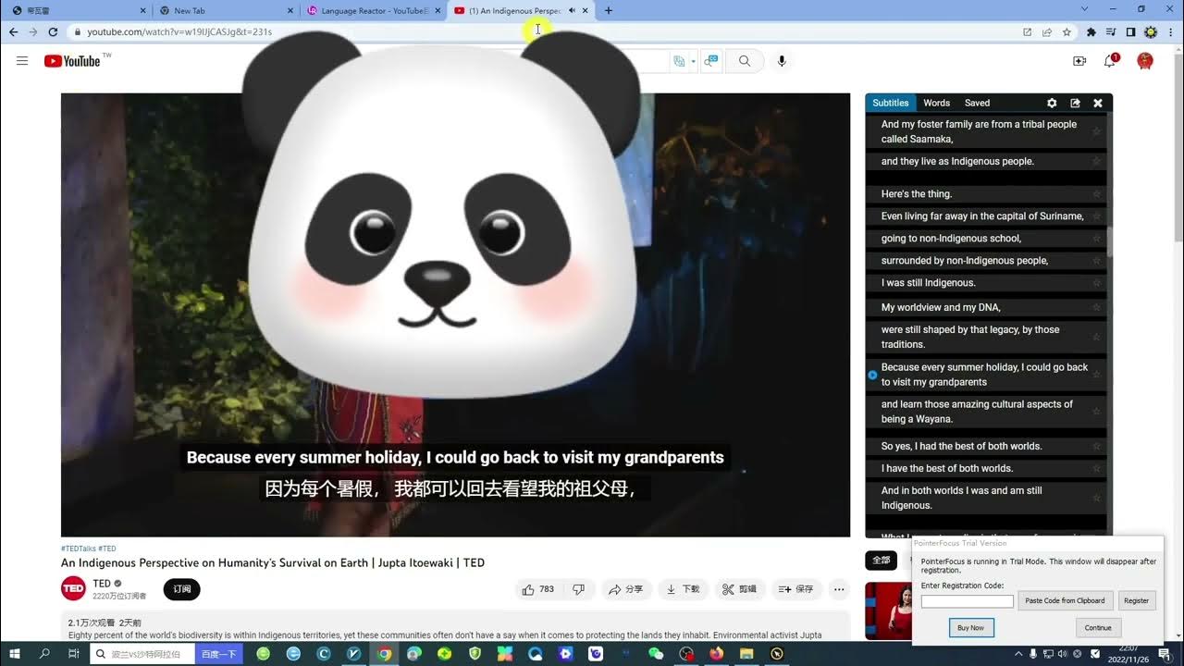Open Language Reactor panel settings gear
This screenshot has width=1184, height=666.
click(x=1052, y=103)
